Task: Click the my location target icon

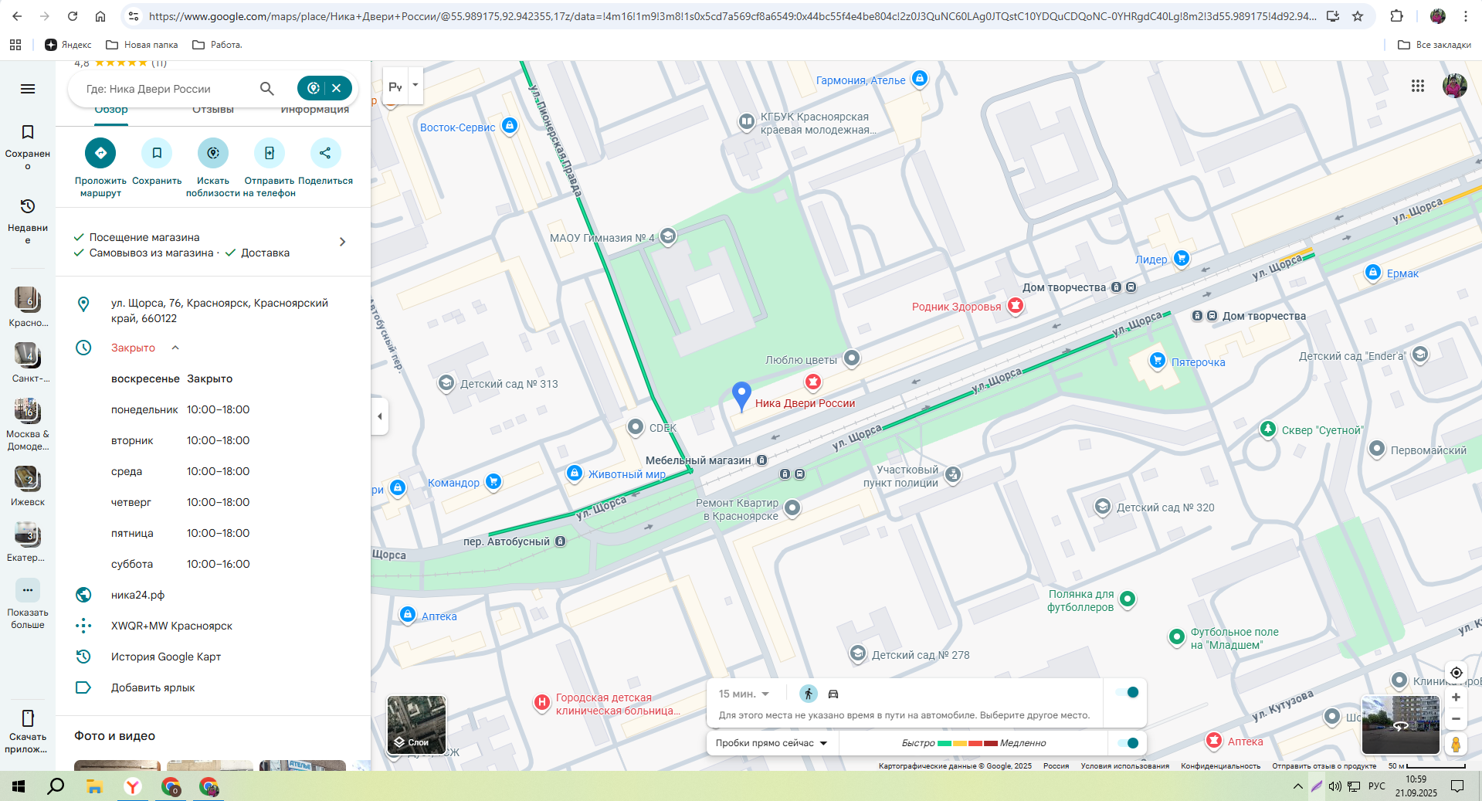Action: 1456,673
